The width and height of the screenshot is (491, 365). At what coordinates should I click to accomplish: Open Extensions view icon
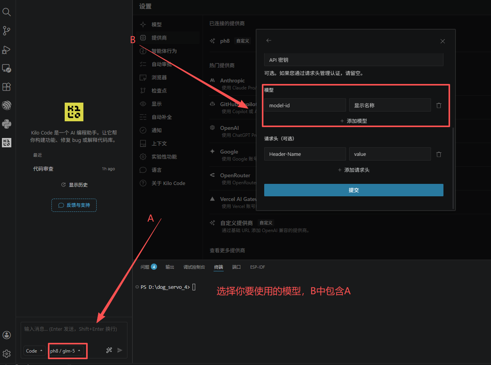[7, 87]
